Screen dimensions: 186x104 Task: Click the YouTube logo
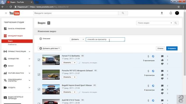15,13
